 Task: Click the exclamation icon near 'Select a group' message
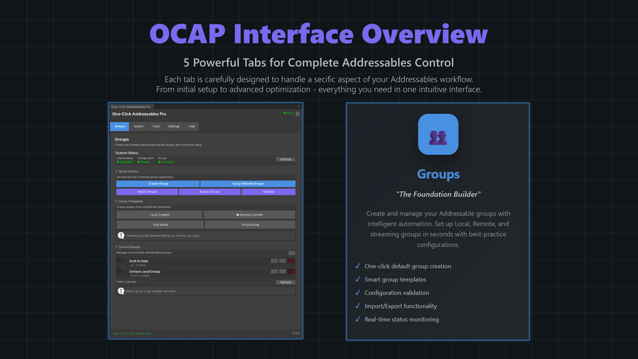click(121, 291)
